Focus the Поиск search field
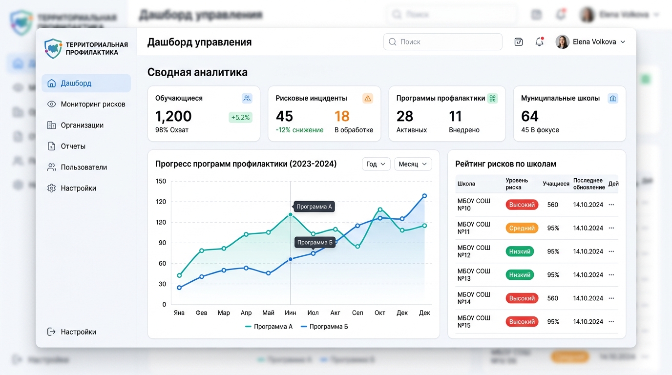672x375 pixels. click(x=443, y=42)
